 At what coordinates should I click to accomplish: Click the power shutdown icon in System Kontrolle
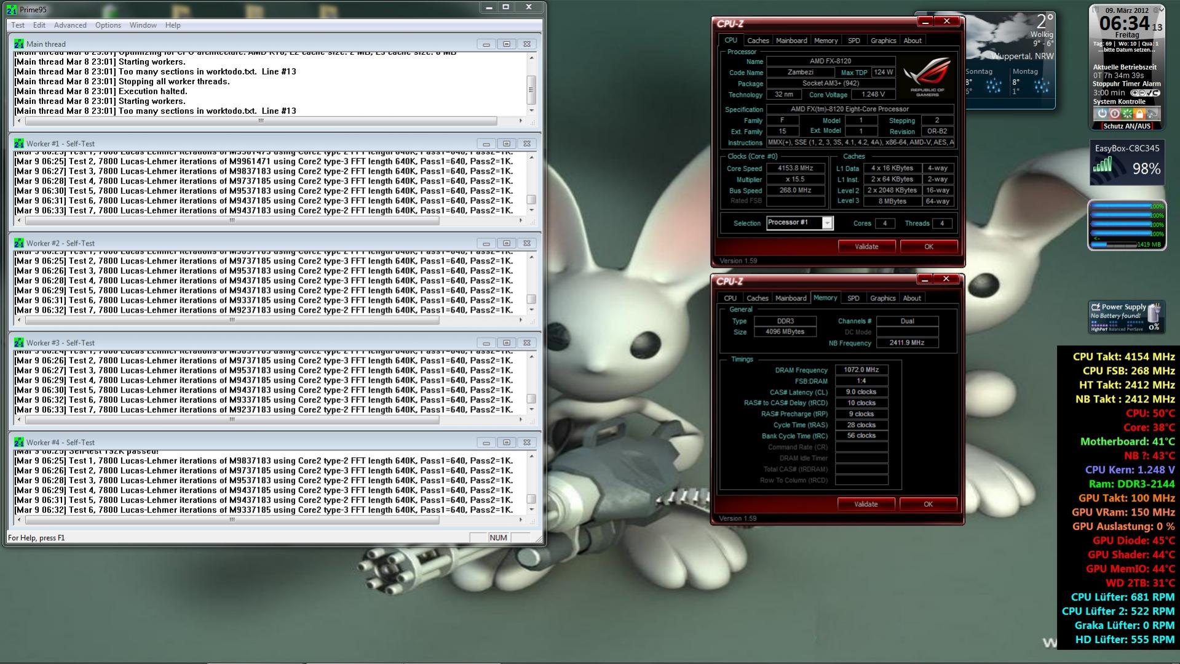click(1102, 114)
